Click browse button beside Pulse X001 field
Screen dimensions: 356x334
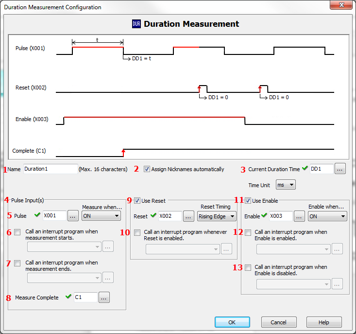tap(73, 216)
